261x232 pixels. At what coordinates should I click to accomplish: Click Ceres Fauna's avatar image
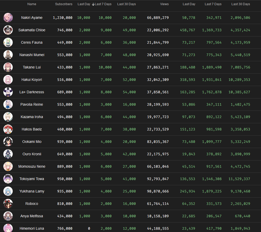[8, 42]
